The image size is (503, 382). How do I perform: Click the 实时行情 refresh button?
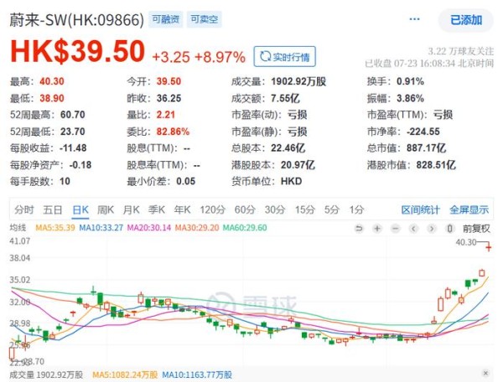(x=284, y=57)
